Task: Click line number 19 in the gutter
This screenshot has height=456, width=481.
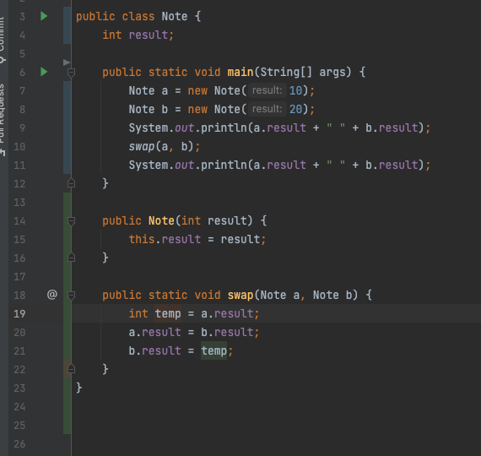Action: (19, 313)
